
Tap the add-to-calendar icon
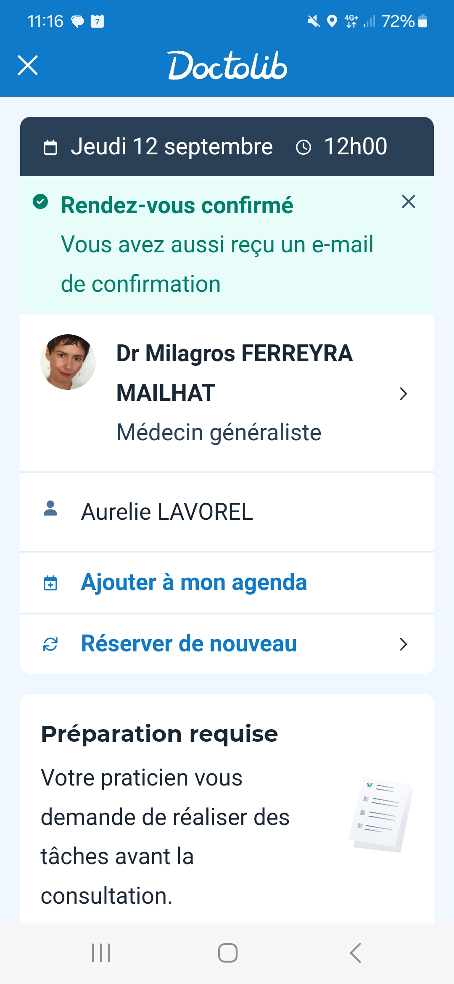click(x=50, y=583)
